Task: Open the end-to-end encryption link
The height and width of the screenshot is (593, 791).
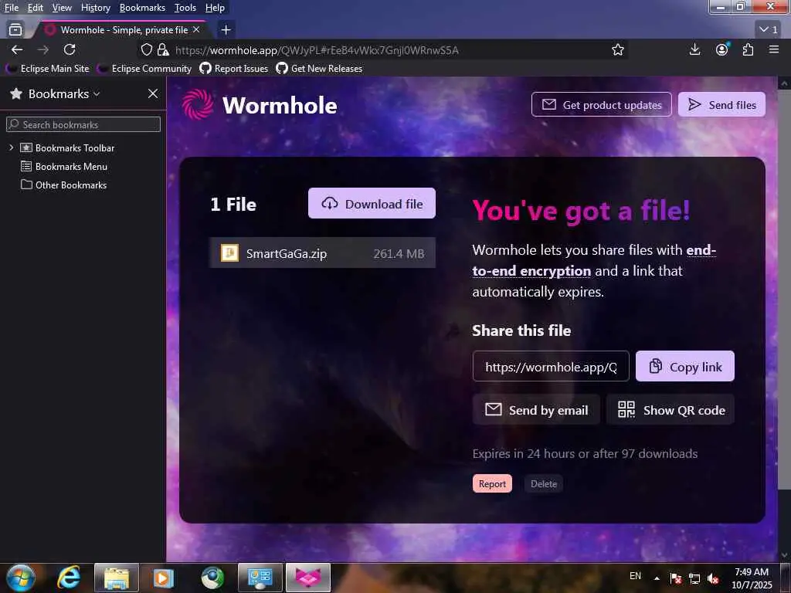Action: [594, 260]
